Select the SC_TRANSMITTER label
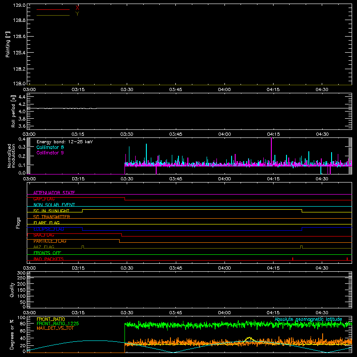This screenshot has height=357, width=357. [x=52, y=217]
